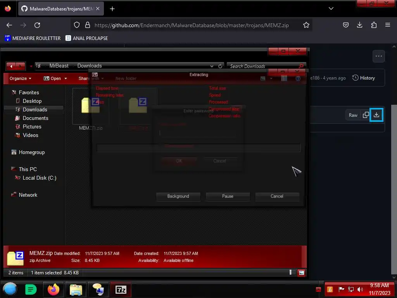This screenshot has width=397, height=298.
Task: Open the Start orb
Action: point(10,289)
